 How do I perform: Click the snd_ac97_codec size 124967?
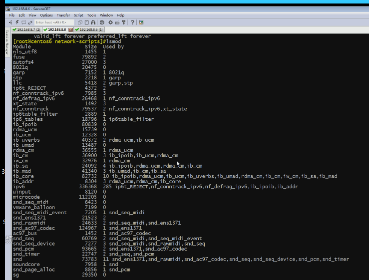coord(88,228)
